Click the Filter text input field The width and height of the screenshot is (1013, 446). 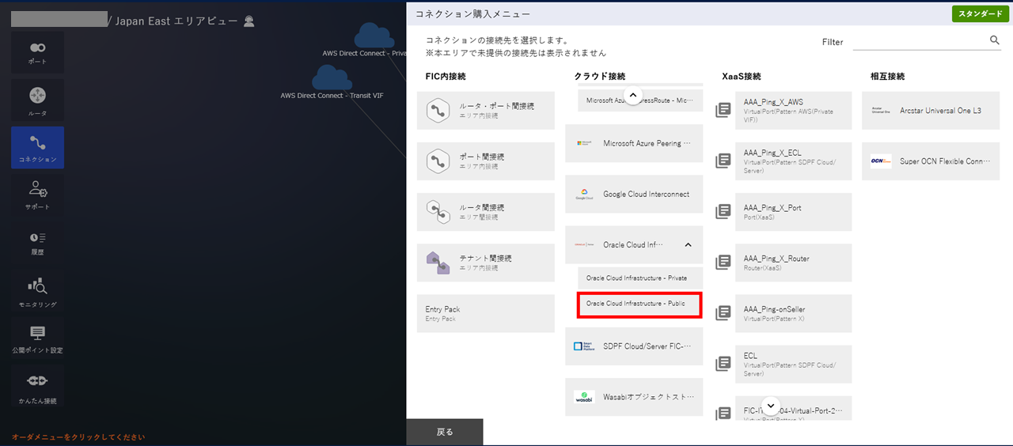pyautogui.click(x=918, y=41)
